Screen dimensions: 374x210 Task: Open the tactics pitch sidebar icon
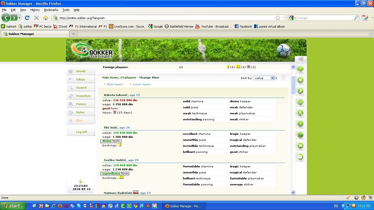pos(301,102)
